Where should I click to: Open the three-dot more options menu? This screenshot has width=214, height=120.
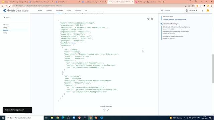(x=202, y=10)
